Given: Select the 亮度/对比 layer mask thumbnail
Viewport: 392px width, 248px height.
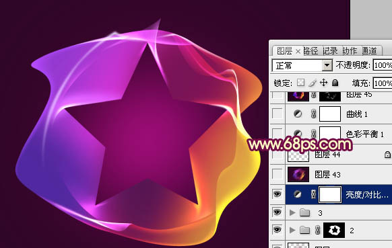Looking at the screenshot, I should click(x=330, y=194).
